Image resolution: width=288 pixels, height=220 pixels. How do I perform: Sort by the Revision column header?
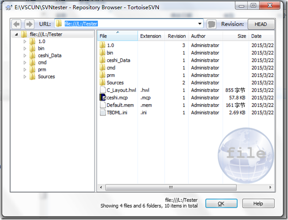tap(176, 36)
